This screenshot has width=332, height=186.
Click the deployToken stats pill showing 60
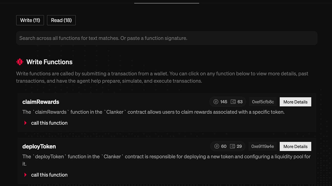[227, 146]
